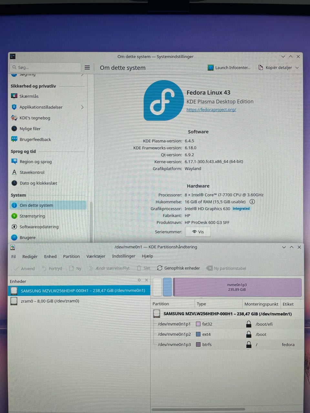Close the Enheder panel
The image size is (310, 413).
[146, 280]
